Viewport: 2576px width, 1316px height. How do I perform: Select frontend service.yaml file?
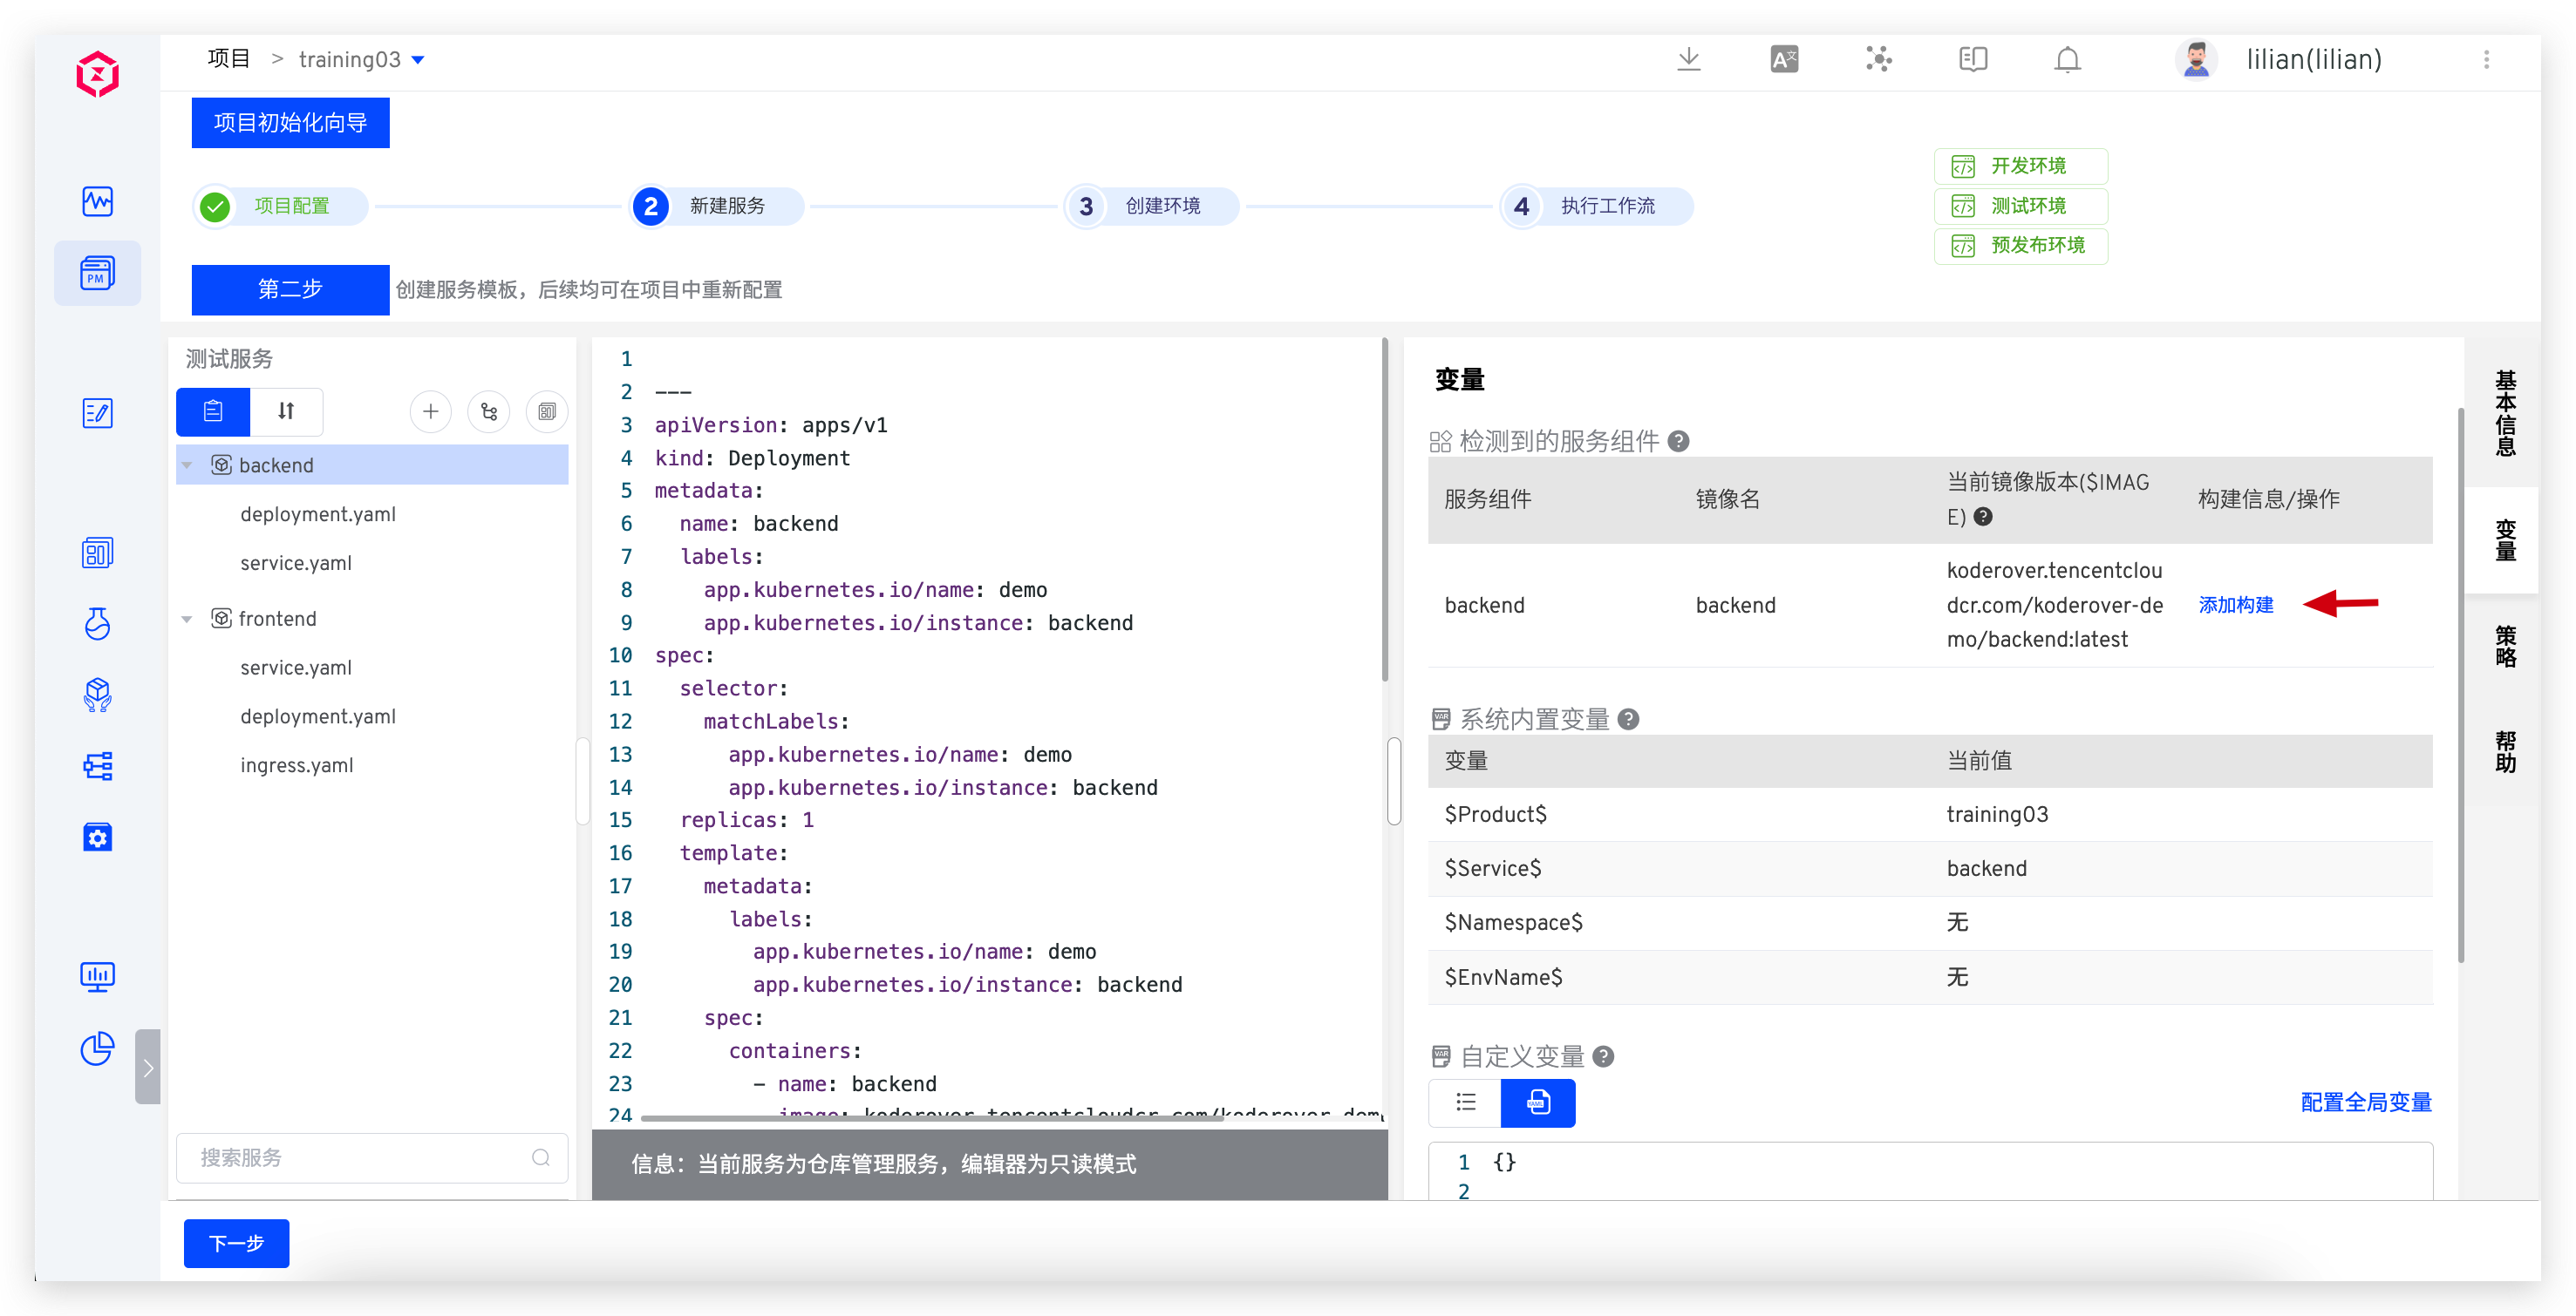[x=296, y=668]
